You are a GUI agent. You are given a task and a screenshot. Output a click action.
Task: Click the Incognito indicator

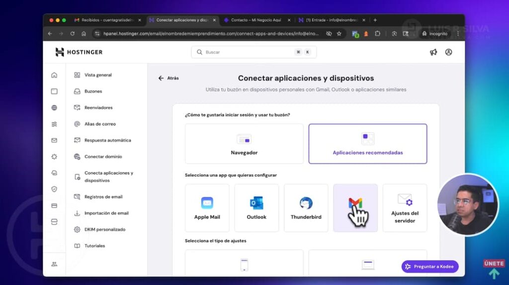434,33
